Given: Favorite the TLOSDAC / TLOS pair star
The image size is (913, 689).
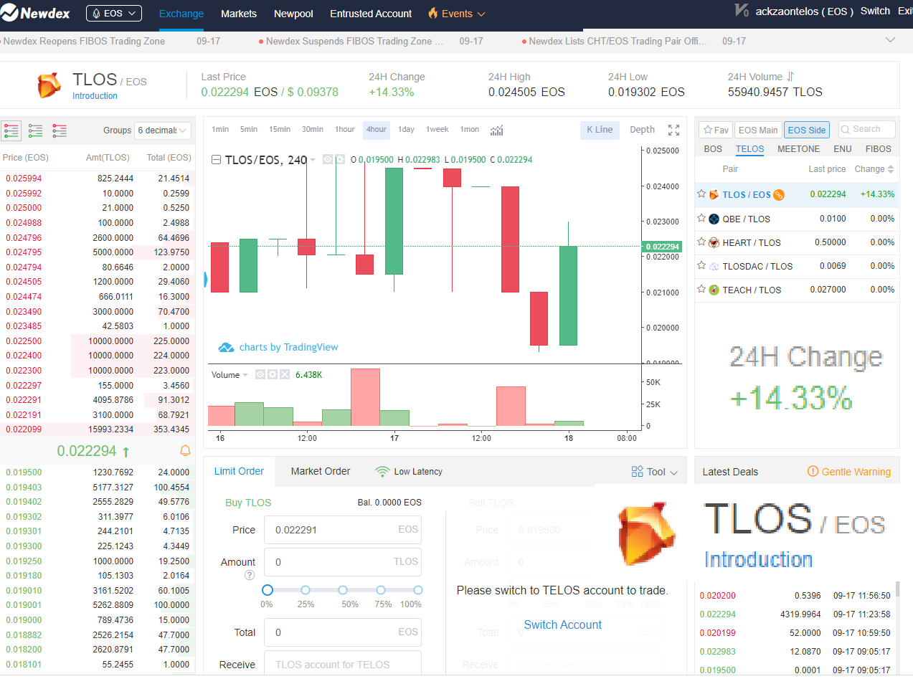Looking at the screenshot, I should pos(701,265).
